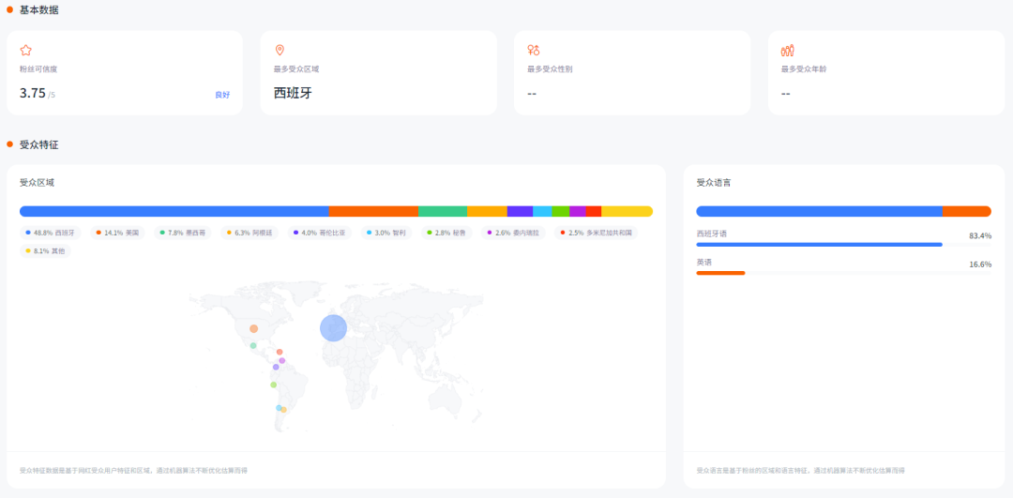Image resolution: width=1013 pixels, height=498 pixels.
Task: Click the orange USA segment of the region bar
Action: [373, 211]
